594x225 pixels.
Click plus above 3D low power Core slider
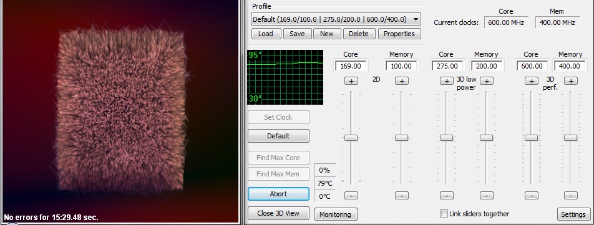click(x=446, y=81)
